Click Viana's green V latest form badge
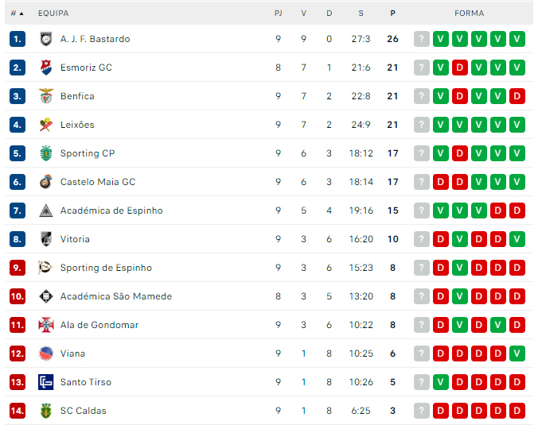Viewport: 538px width, 425px height. pyautogui.click(x=517, y=354)
